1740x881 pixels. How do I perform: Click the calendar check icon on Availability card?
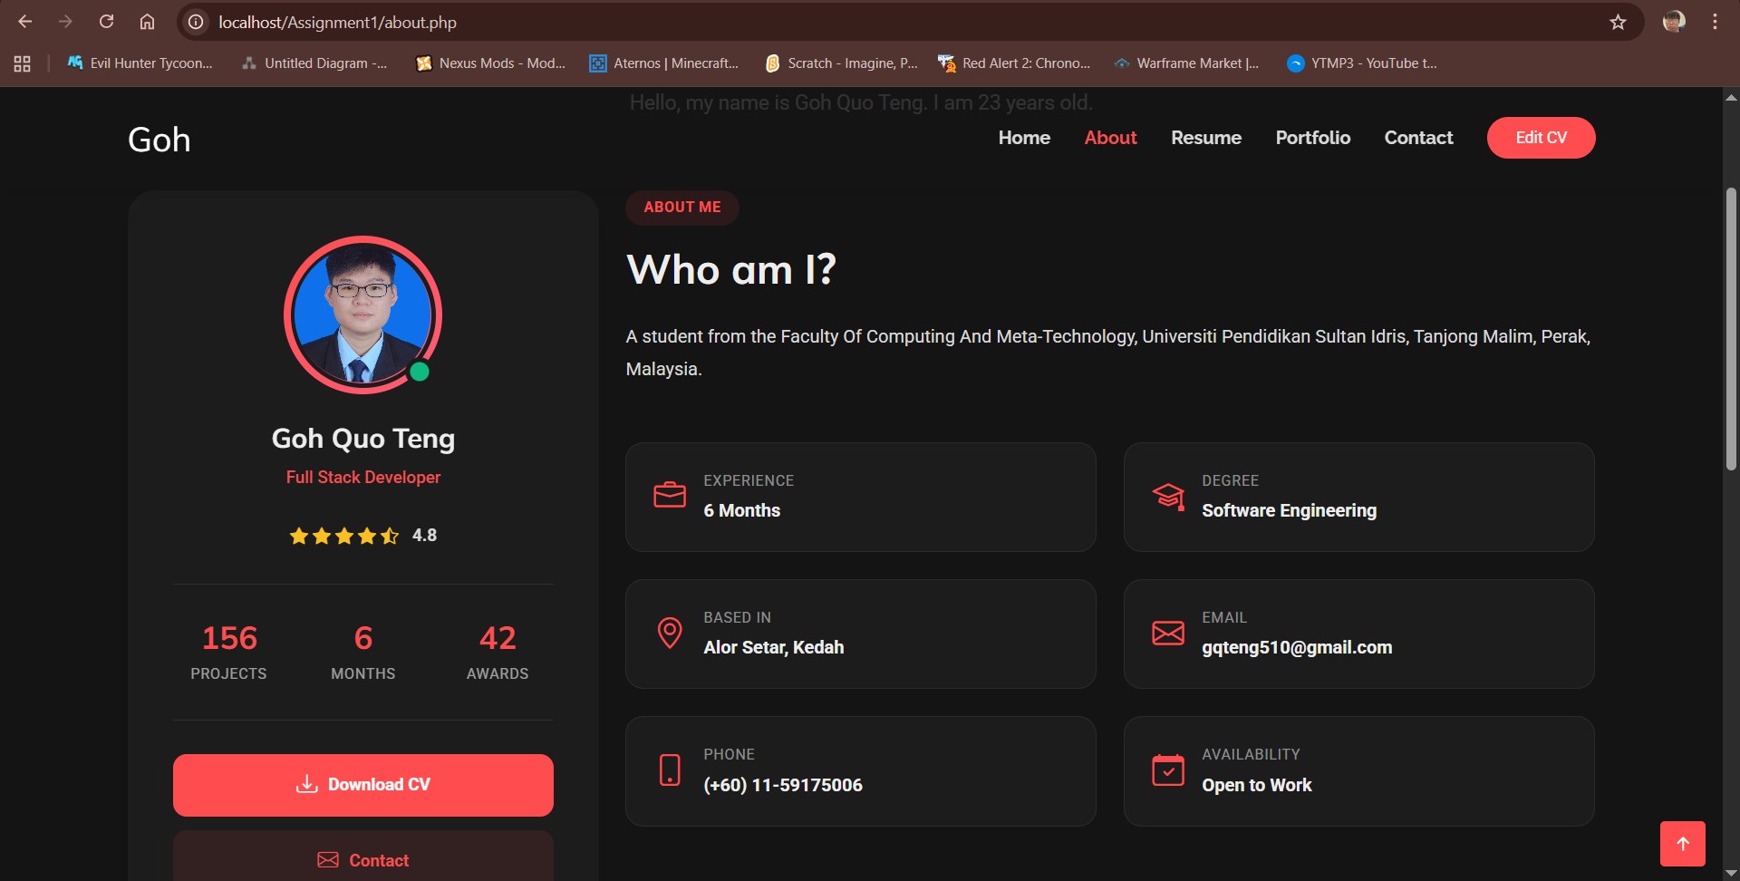pos(1168,770)
